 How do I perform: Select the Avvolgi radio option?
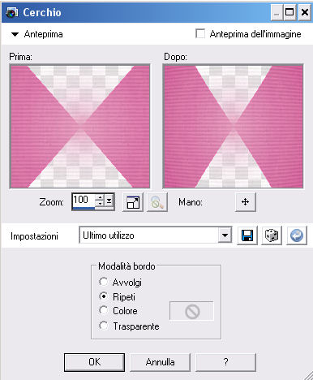(x=104, y=282)
